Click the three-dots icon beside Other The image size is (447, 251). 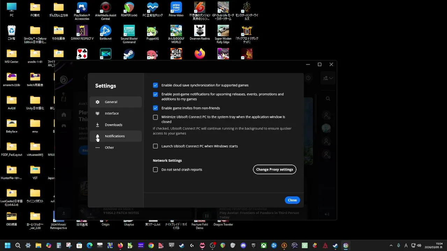97,147
